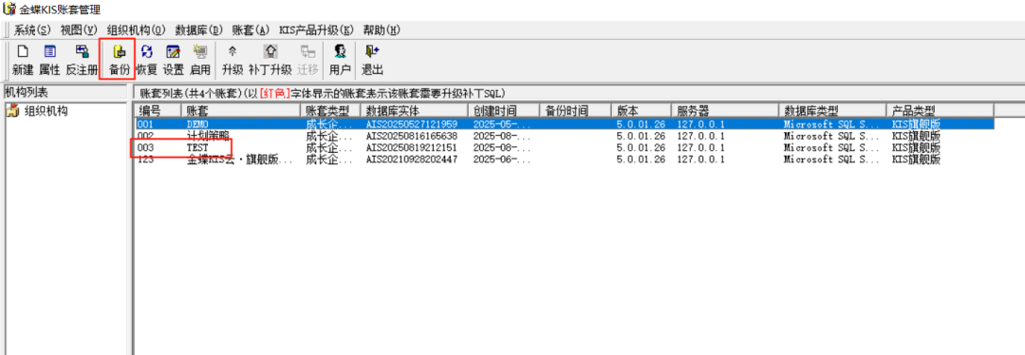The image size is (1025, 355).
Task: Click database entity AIS20250527121959
Action: (411, 123)
